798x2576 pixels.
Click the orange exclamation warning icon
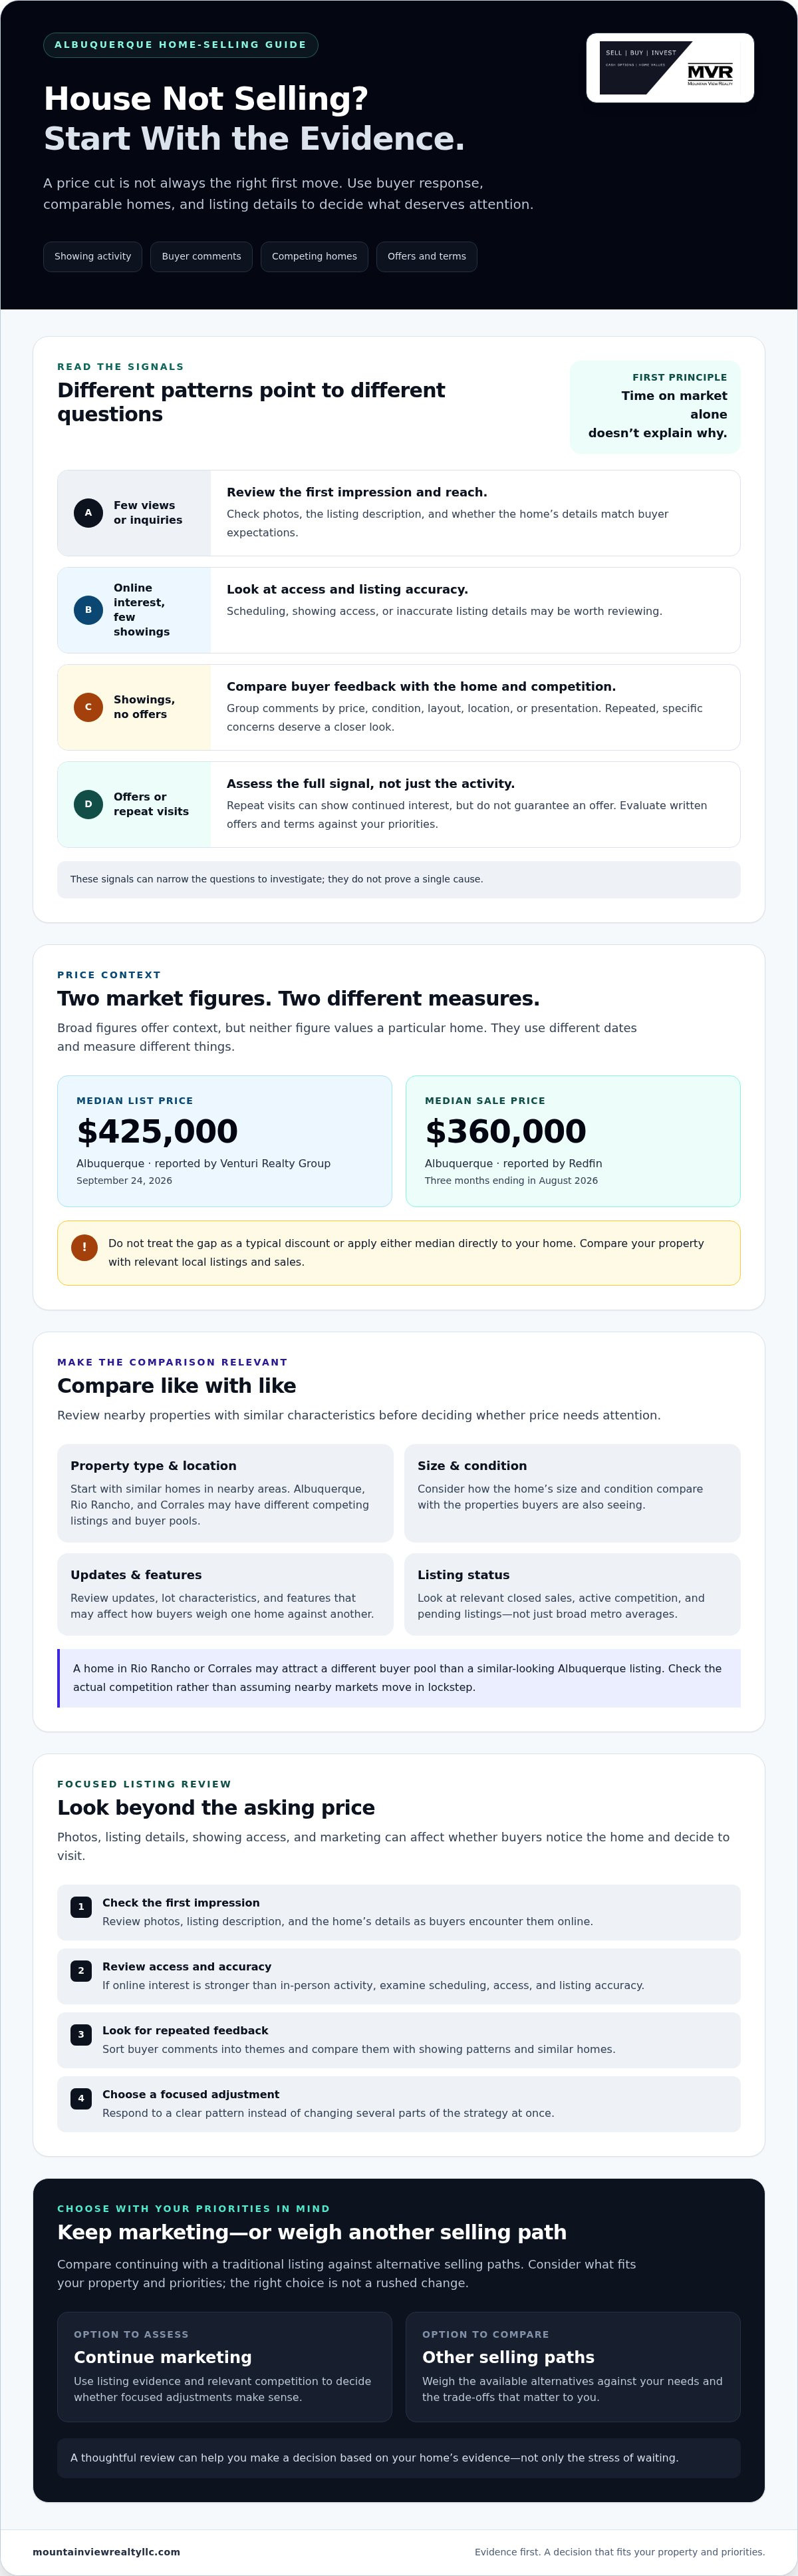click(x=84, y=1247)
